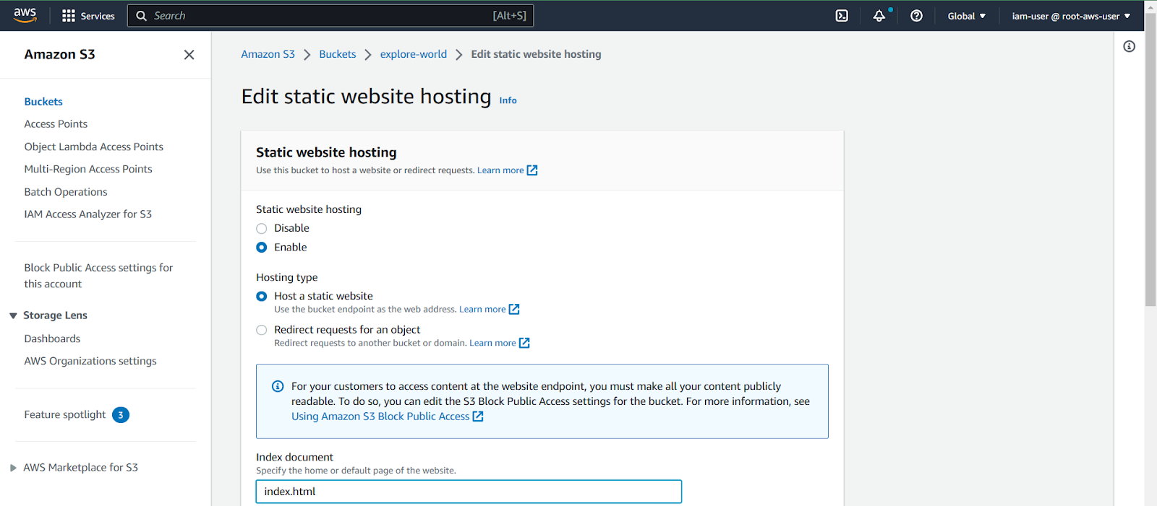Click Learn more under Redirect requests option
Screen dimensions: 1157x506
coord(492,343)
